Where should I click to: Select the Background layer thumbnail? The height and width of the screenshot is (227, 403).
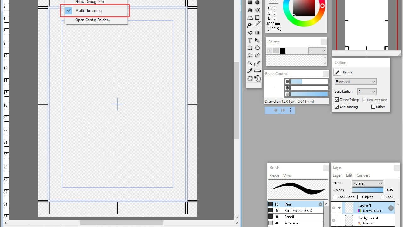point(349,220)
